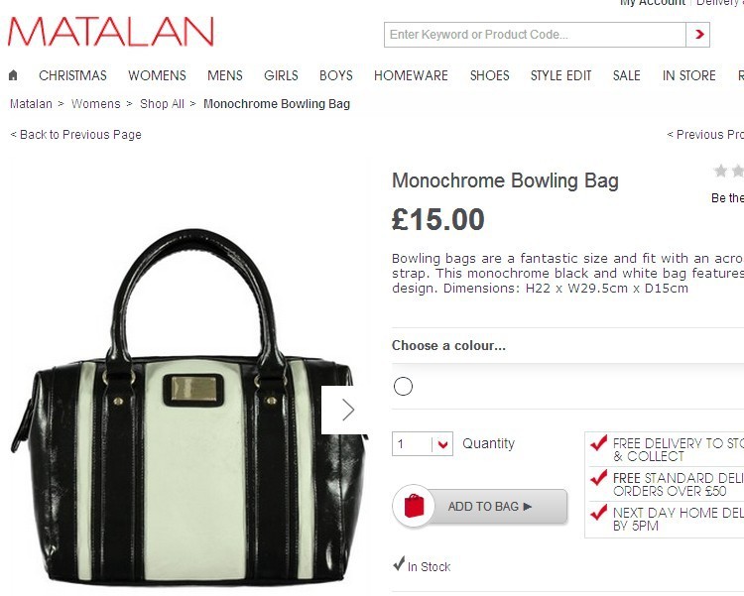
Task: Select the white colour radio option
Action: coord(403,387)
